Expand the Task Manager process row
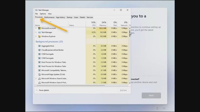 pyautogui.click(x=36, y=32)
